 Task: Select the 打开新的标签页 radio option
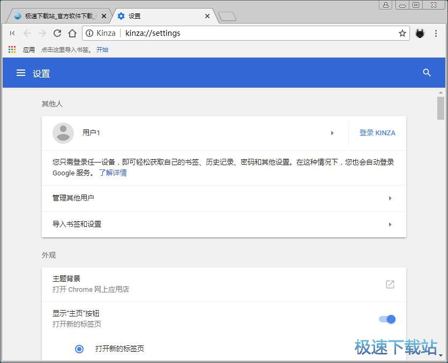click(79, 349)
